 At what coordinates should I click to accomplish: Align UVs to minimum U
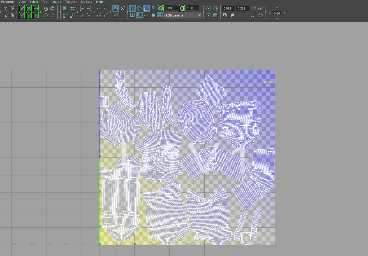(x=82, y=8)
